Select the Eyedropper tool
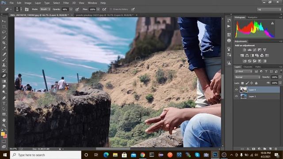Screen dimensions: 283x159 coord(4,48)
